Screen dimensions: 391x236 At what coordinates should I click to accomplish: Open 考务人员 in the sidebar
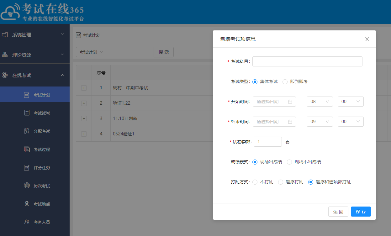[x=34, y=222]
